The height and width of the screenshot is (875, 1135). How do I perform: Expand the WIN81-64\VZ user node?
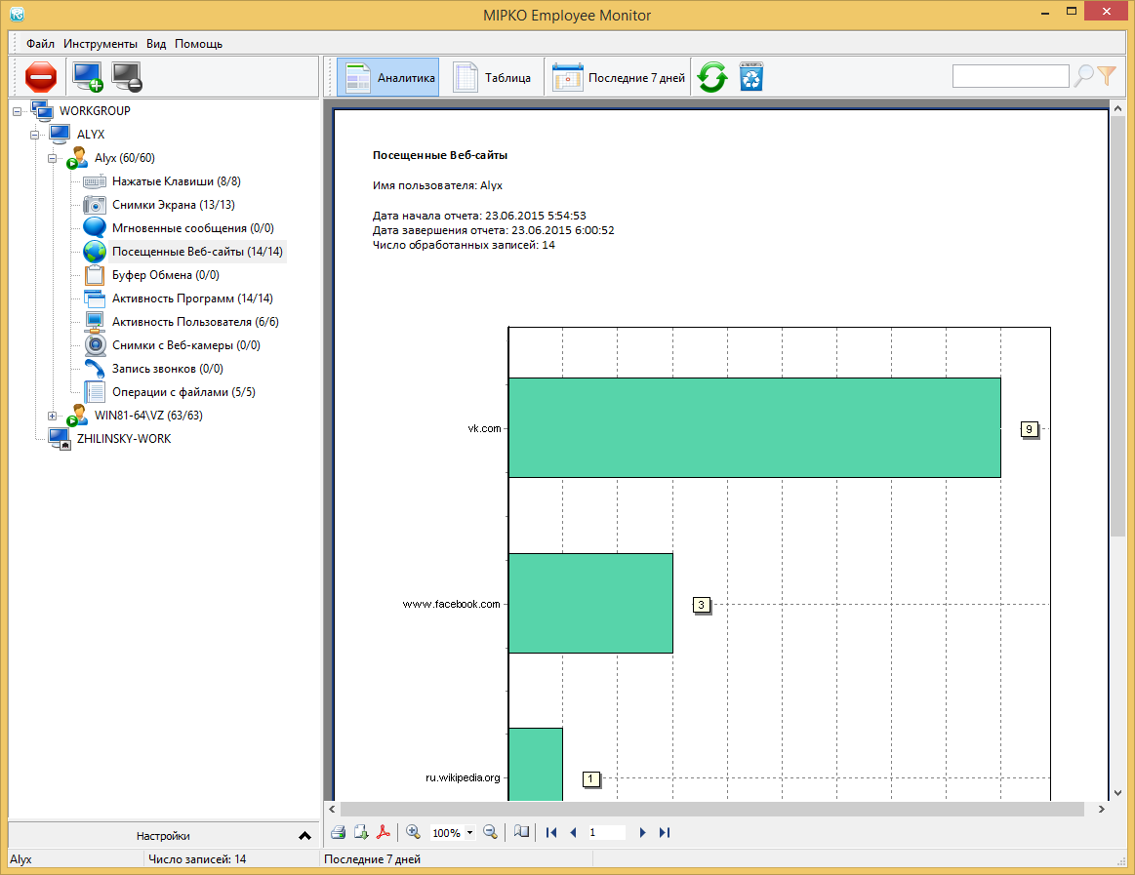click(x=53, y=416)
